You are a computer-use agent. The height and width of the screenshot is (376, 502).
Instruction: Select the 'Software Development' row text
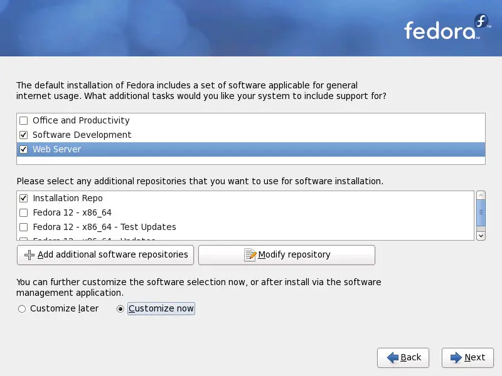pos(82,135)
